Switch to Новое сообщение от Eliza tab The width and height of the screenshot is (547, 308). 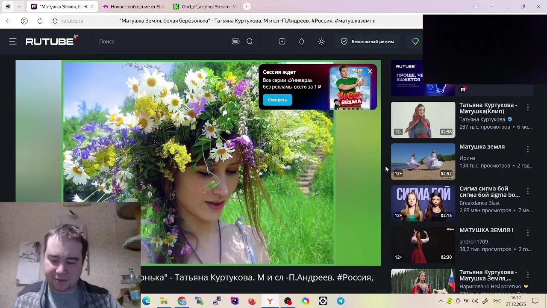coord(135,6)
